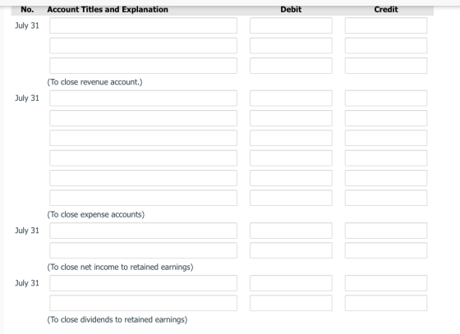This screenshot has width=460, height=334.
Task: Select fifth account title field of expense closing entry
Action: click(x=143, y=178)
